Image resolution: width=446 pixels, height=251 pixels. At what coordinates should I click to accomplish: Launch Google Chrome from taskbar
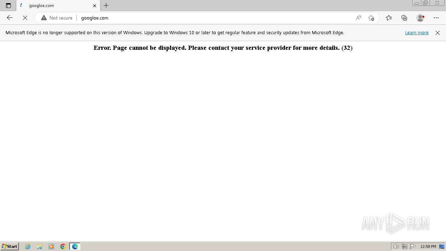[63, 246]
